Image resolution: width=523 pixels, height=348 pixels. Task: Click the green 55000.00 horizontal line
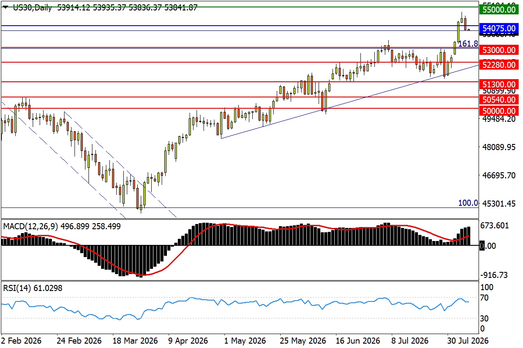click(x=239, y=7)
